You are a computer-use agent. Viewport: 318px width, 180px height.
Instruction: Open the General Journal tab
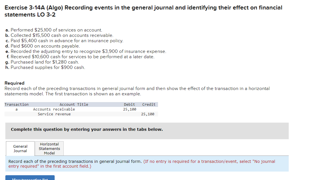click(x=20, y=148)
